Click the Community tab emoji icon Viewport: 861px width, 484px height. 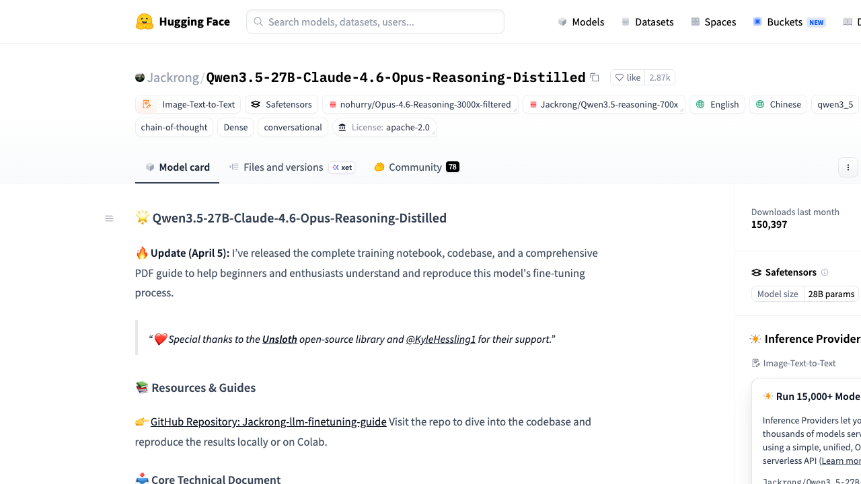[x=379, y=167]
